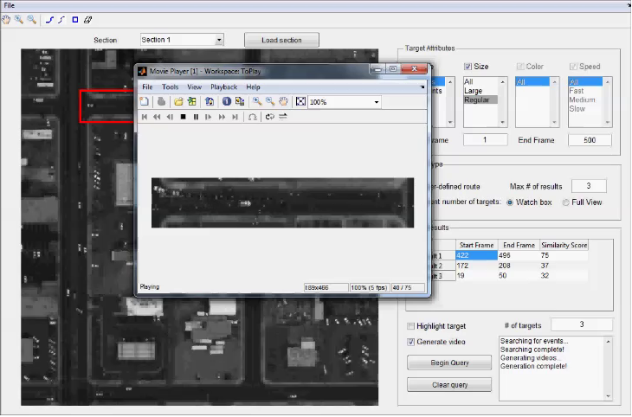Open the Playback menu
This screenshot has height=417, width=632.
click(223, 87)
